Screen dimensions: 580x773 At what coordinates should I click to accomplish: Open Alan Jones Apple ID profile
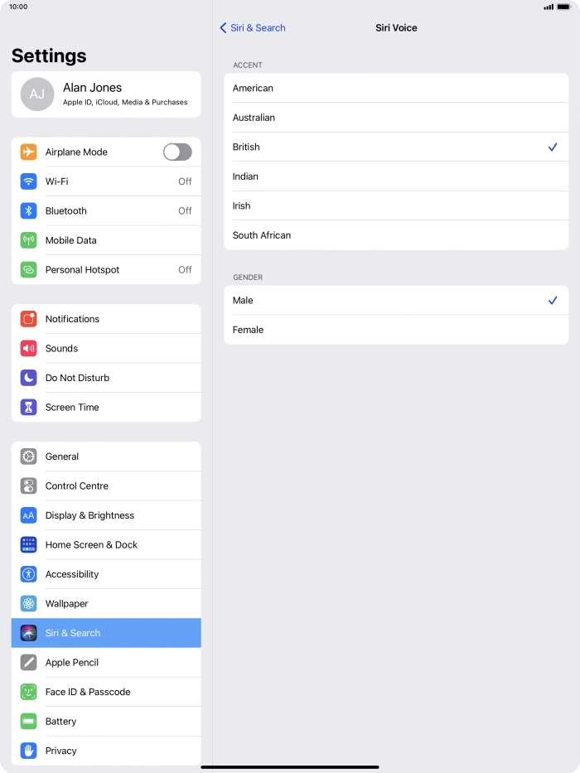point(106,94)
